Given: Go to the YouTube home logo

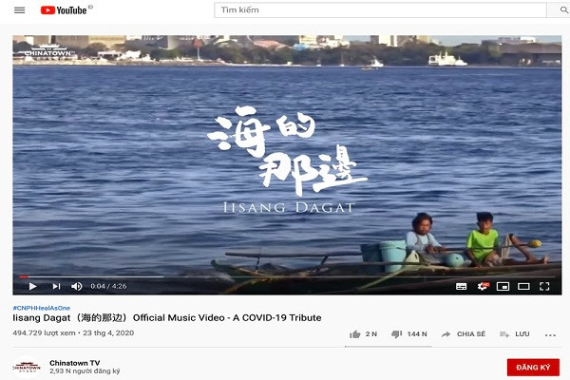Looking at the screenshot, I should click(x=64, y=10).
